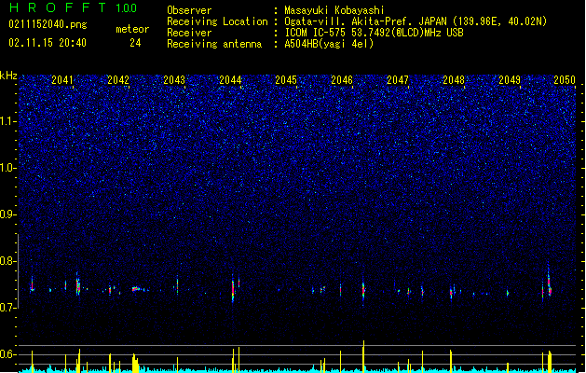Viewport: 586px width, 373px height.
Task: Click the 0.7 kHz axis label
Action: [x=8, y=308]
